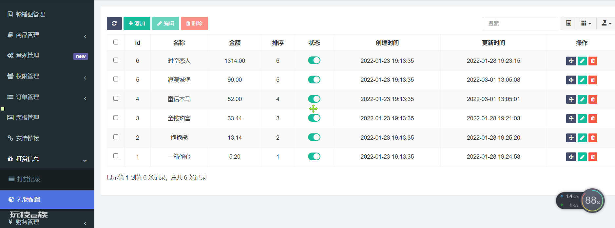
Task: Open 打赏记录 submenu item
Action: [47, 179]
